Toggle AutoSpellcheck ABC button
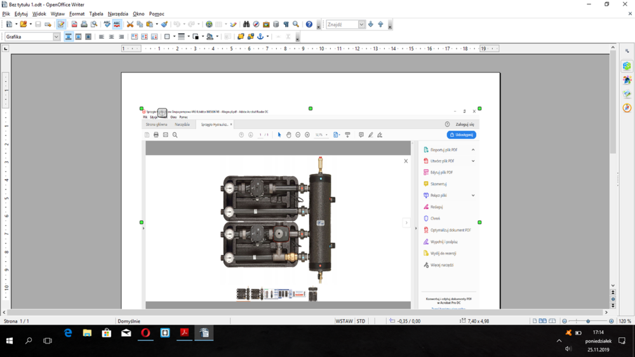Viewport: 635px width, 357px height. coord(117,24)
